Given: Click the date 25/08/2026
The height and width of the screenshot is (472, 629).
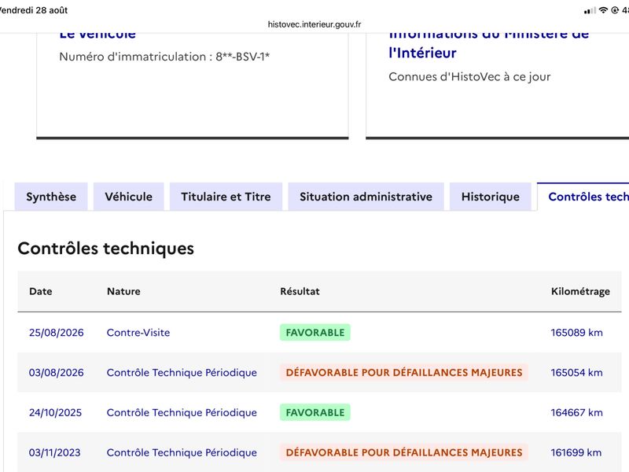Looking at the screenshot, I should coord(56,333).
